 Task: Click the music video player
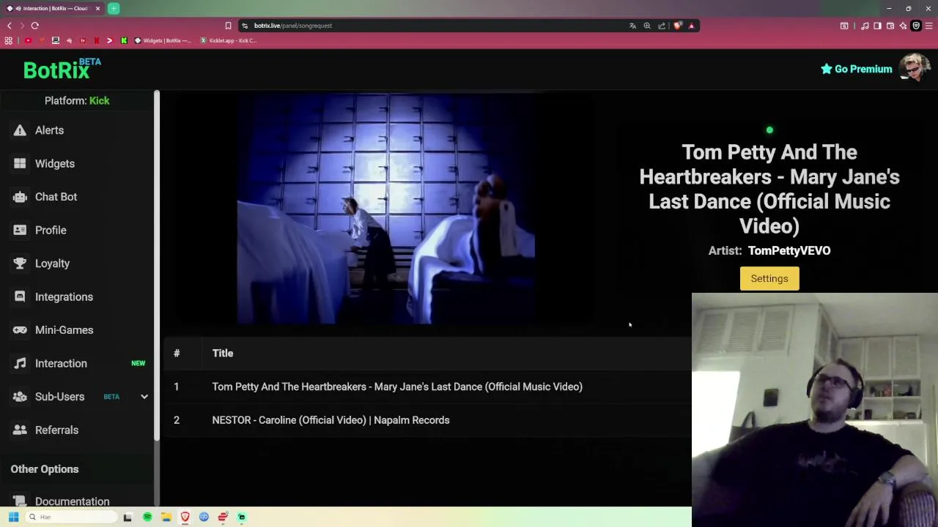[385, 208]
